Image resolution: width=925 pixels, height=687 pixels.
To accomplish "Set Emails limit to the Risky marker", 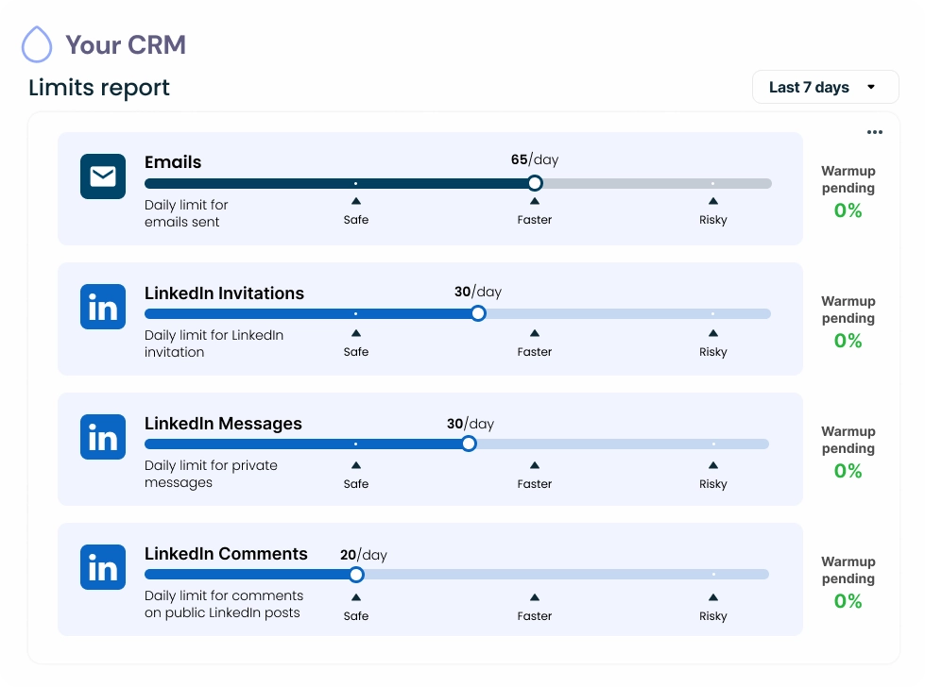I will [712, 183].
